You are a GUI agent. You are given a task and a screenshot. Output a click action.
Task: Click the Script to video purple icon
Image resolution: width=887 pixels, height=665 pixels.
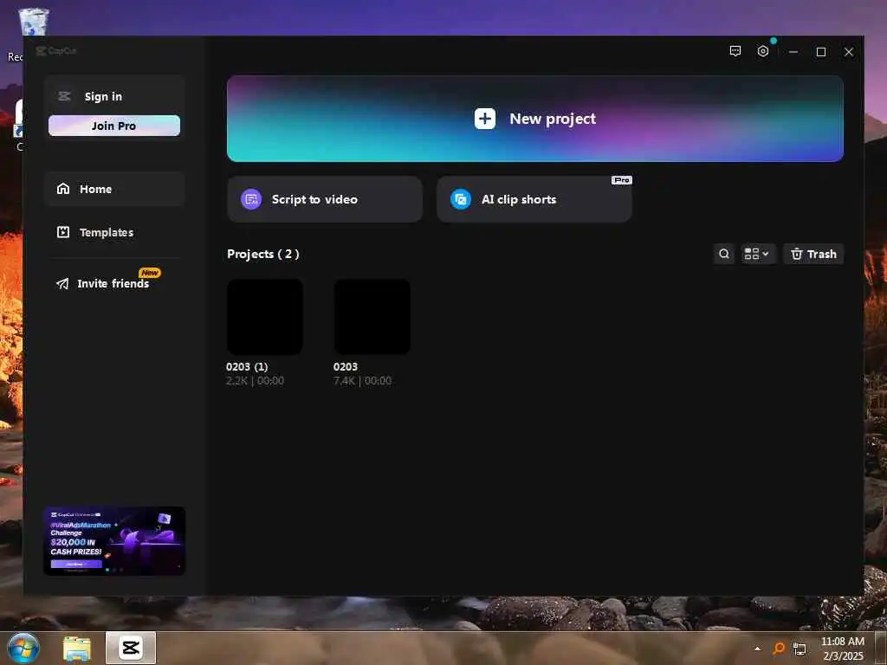pos(251,199)
